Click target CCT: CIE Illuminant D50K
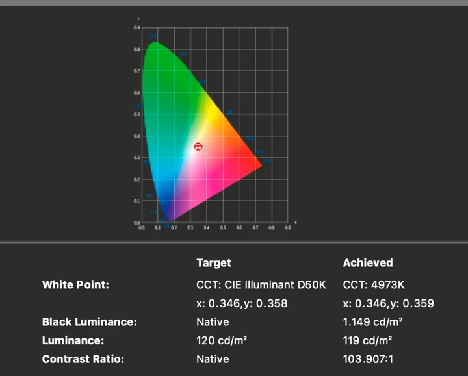468x376 pixels. click(261, 284)
